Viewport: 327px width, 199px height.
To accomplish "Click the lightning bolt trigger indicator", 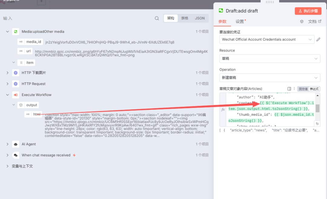I will click(x=74, y=155).
